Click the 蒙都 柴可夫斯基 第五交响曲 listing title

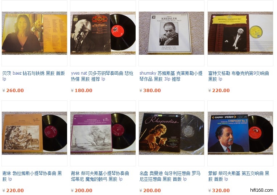tap(239, 176)
